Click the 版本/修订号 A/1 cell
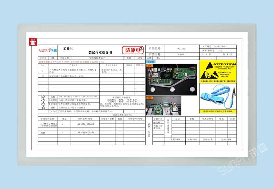The height and width of the screenshot is (189, 274). click(x=218, y=50)
